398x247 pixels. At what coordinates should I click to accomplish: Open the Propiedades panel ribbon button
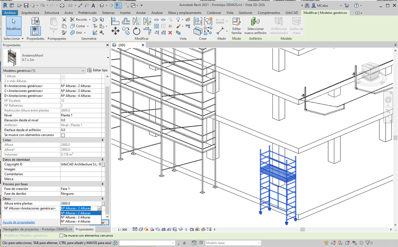35,31
